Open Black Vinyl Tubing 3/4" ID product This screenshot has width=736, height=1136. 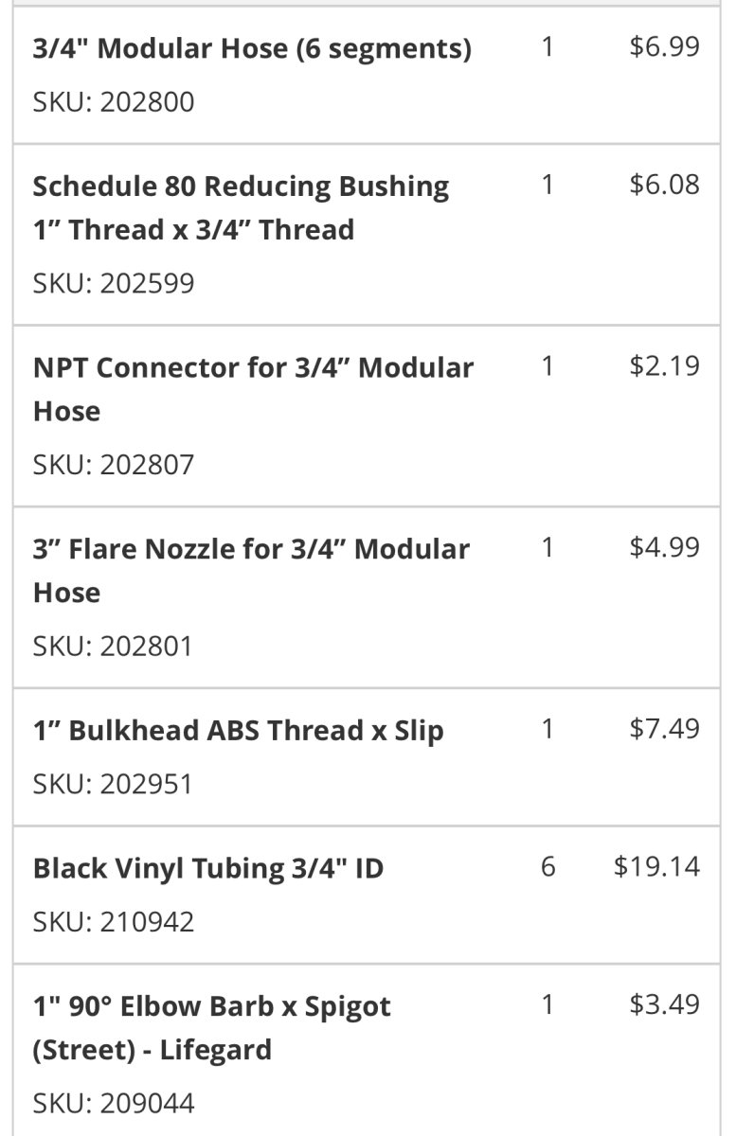[207, 868]
